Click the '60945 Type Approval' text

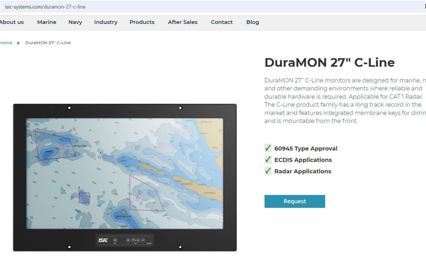(306, 149)
